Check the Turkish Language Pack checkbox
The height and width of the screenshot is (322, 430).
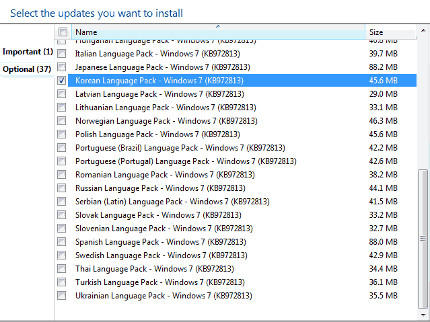62,282
